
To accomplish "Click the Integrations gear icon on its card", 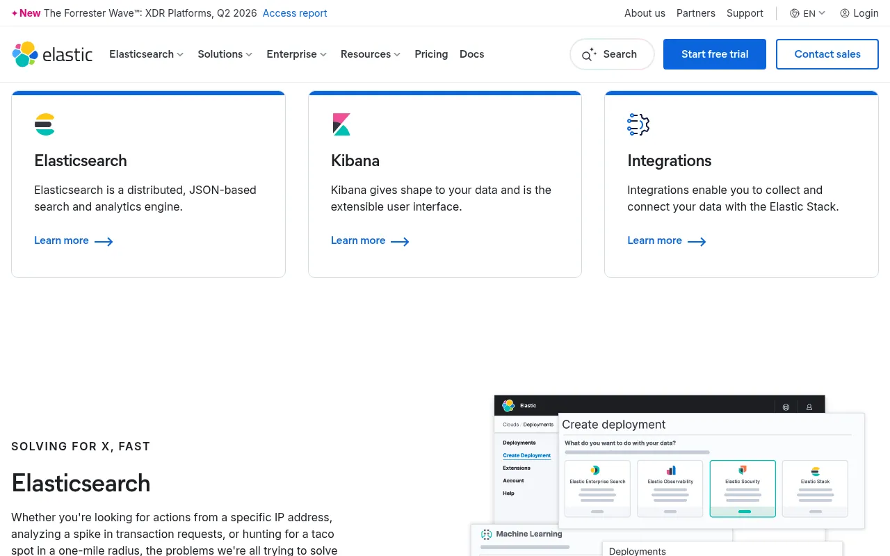I will point(638,124).
